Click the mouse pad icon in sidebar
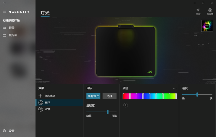The height and width of the screenshot is (137, 216). point(4,36)
